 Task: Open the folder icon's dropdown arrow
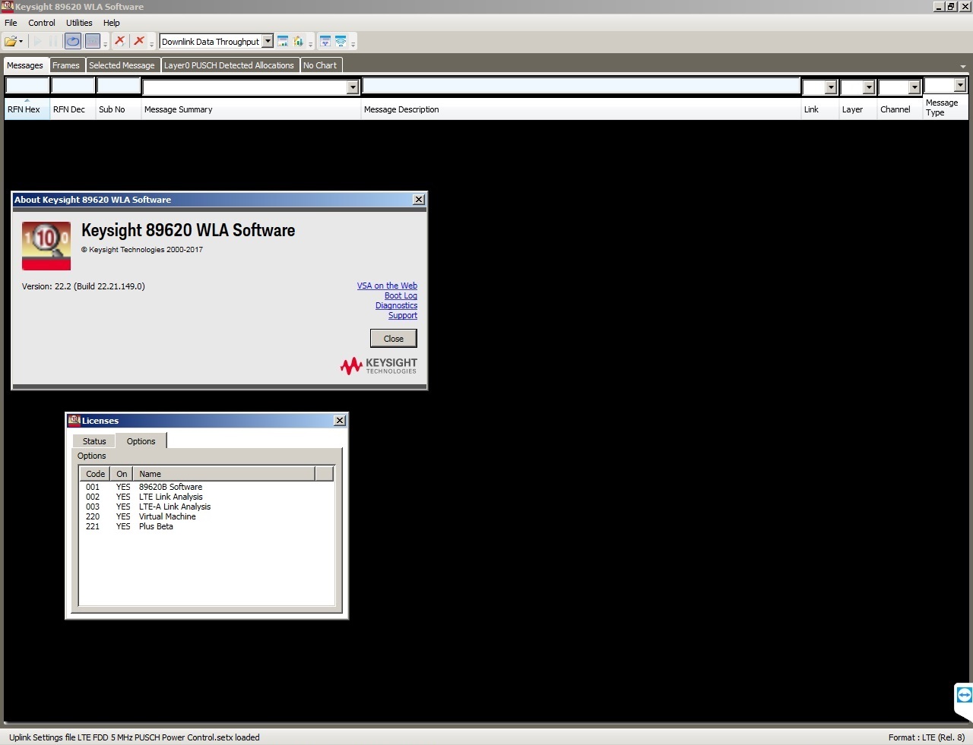click(x=21, y=43)
